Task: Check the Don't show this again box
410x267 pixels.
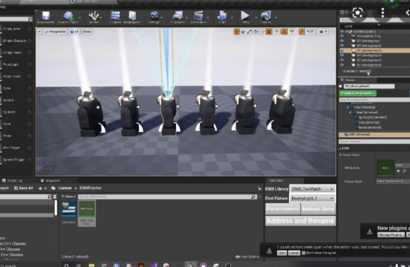Action: [x=303, y=253]
